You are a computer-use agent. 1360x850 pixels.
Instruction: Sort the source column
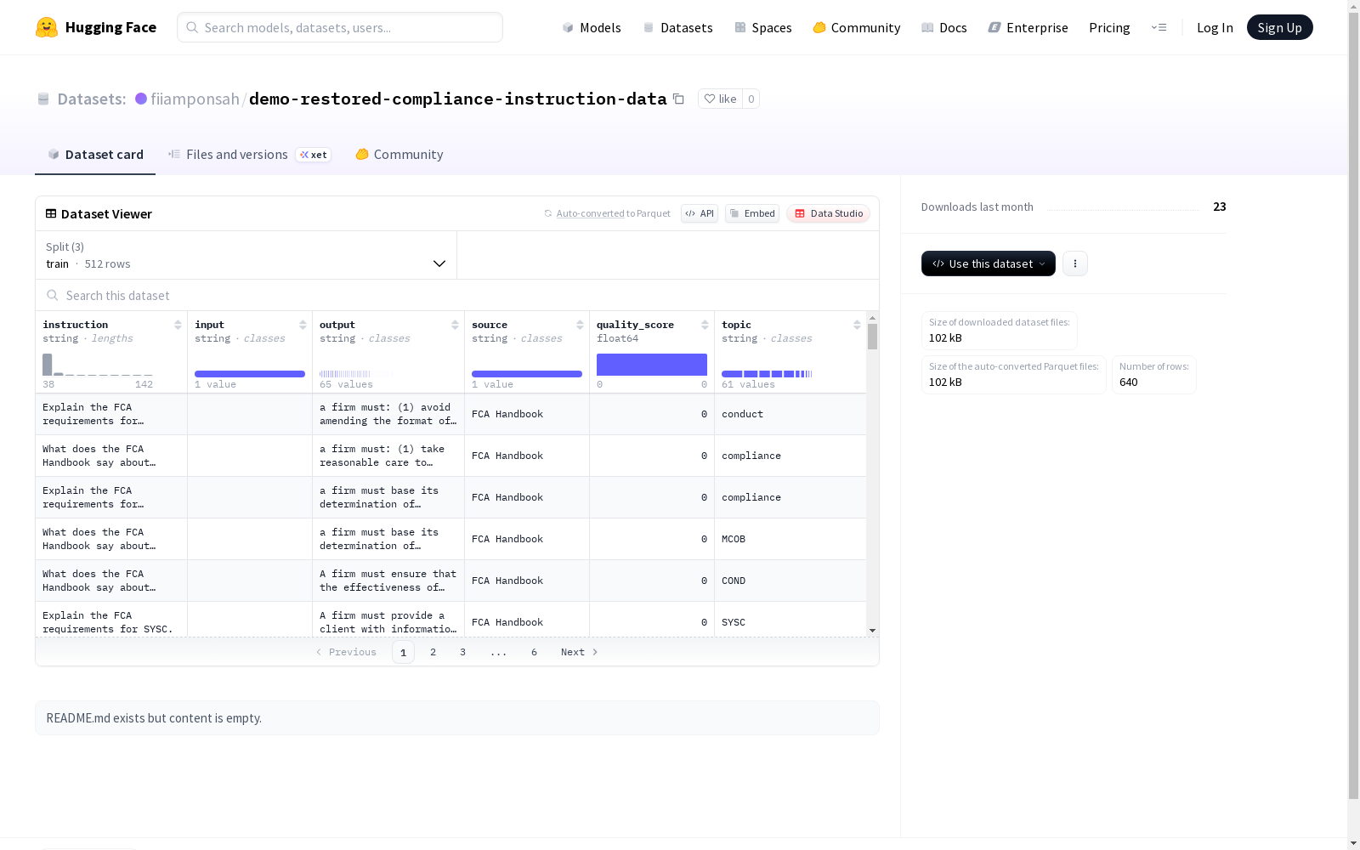point(580,325)
